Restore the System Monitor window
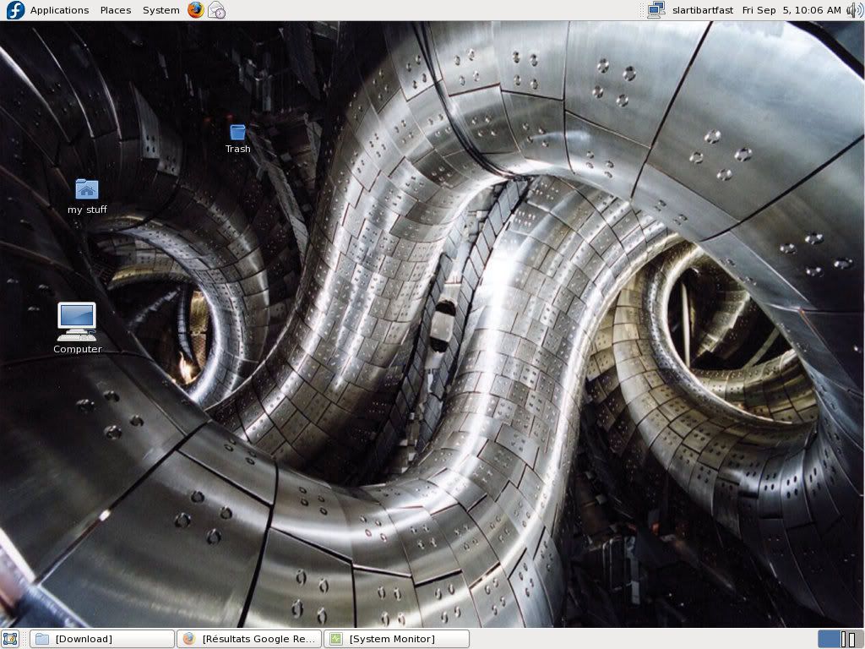Viewport: 865px width, 649px height. (x=396, y=639)
